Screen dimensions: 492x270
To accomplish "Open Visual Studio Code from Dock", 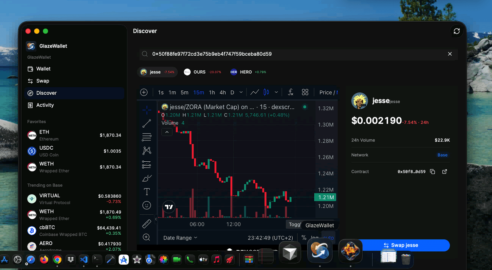I will 84,260.
